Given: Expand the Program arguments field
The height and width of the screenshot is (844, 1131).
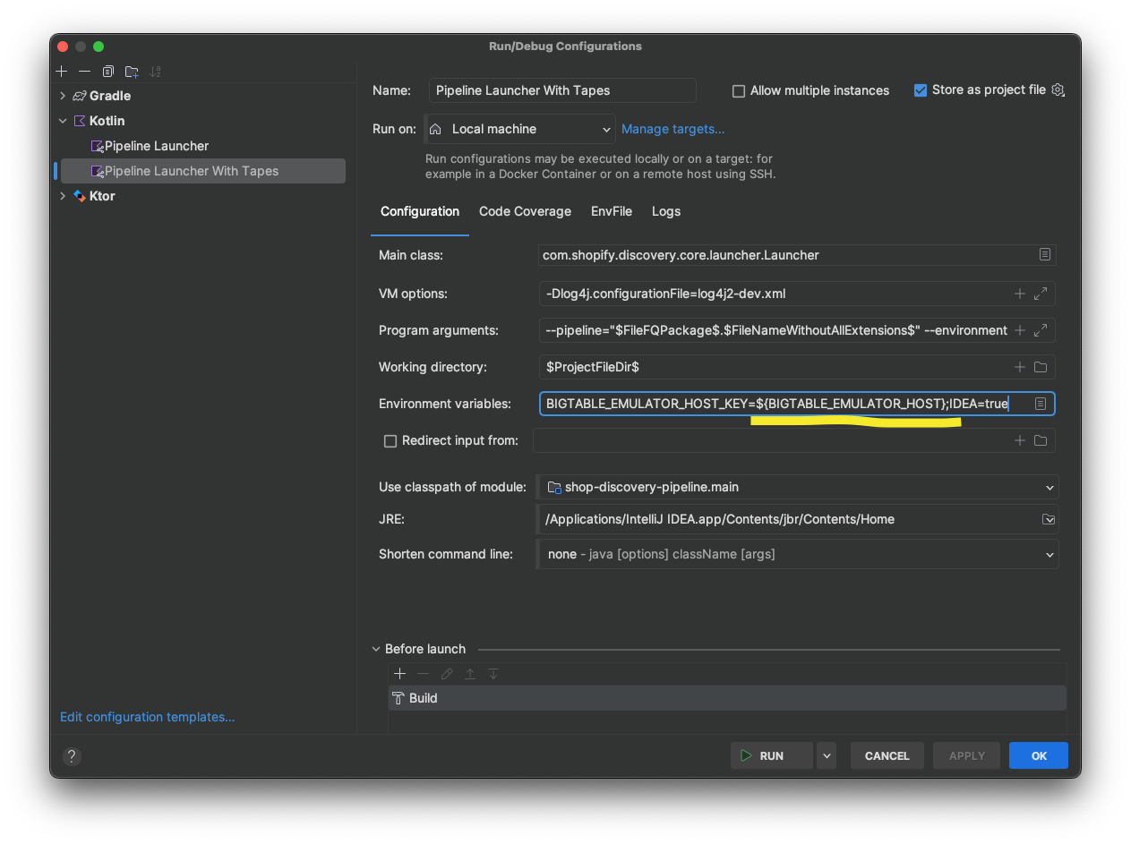Looking at the screenshot, I should click(x=1041, y=330).
